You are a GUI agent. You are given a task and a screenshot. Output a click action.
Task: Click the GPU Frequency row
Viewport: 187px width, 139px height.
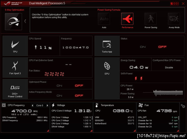tap(25, 117)
